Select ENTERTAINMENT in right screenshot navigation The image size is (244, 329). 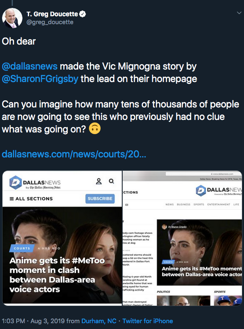coord(219,204)
